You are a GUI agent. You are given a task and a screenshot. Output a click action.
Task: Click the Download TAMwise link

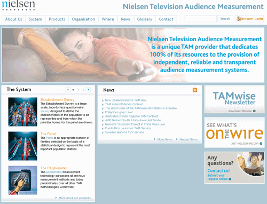coord(240,111)
